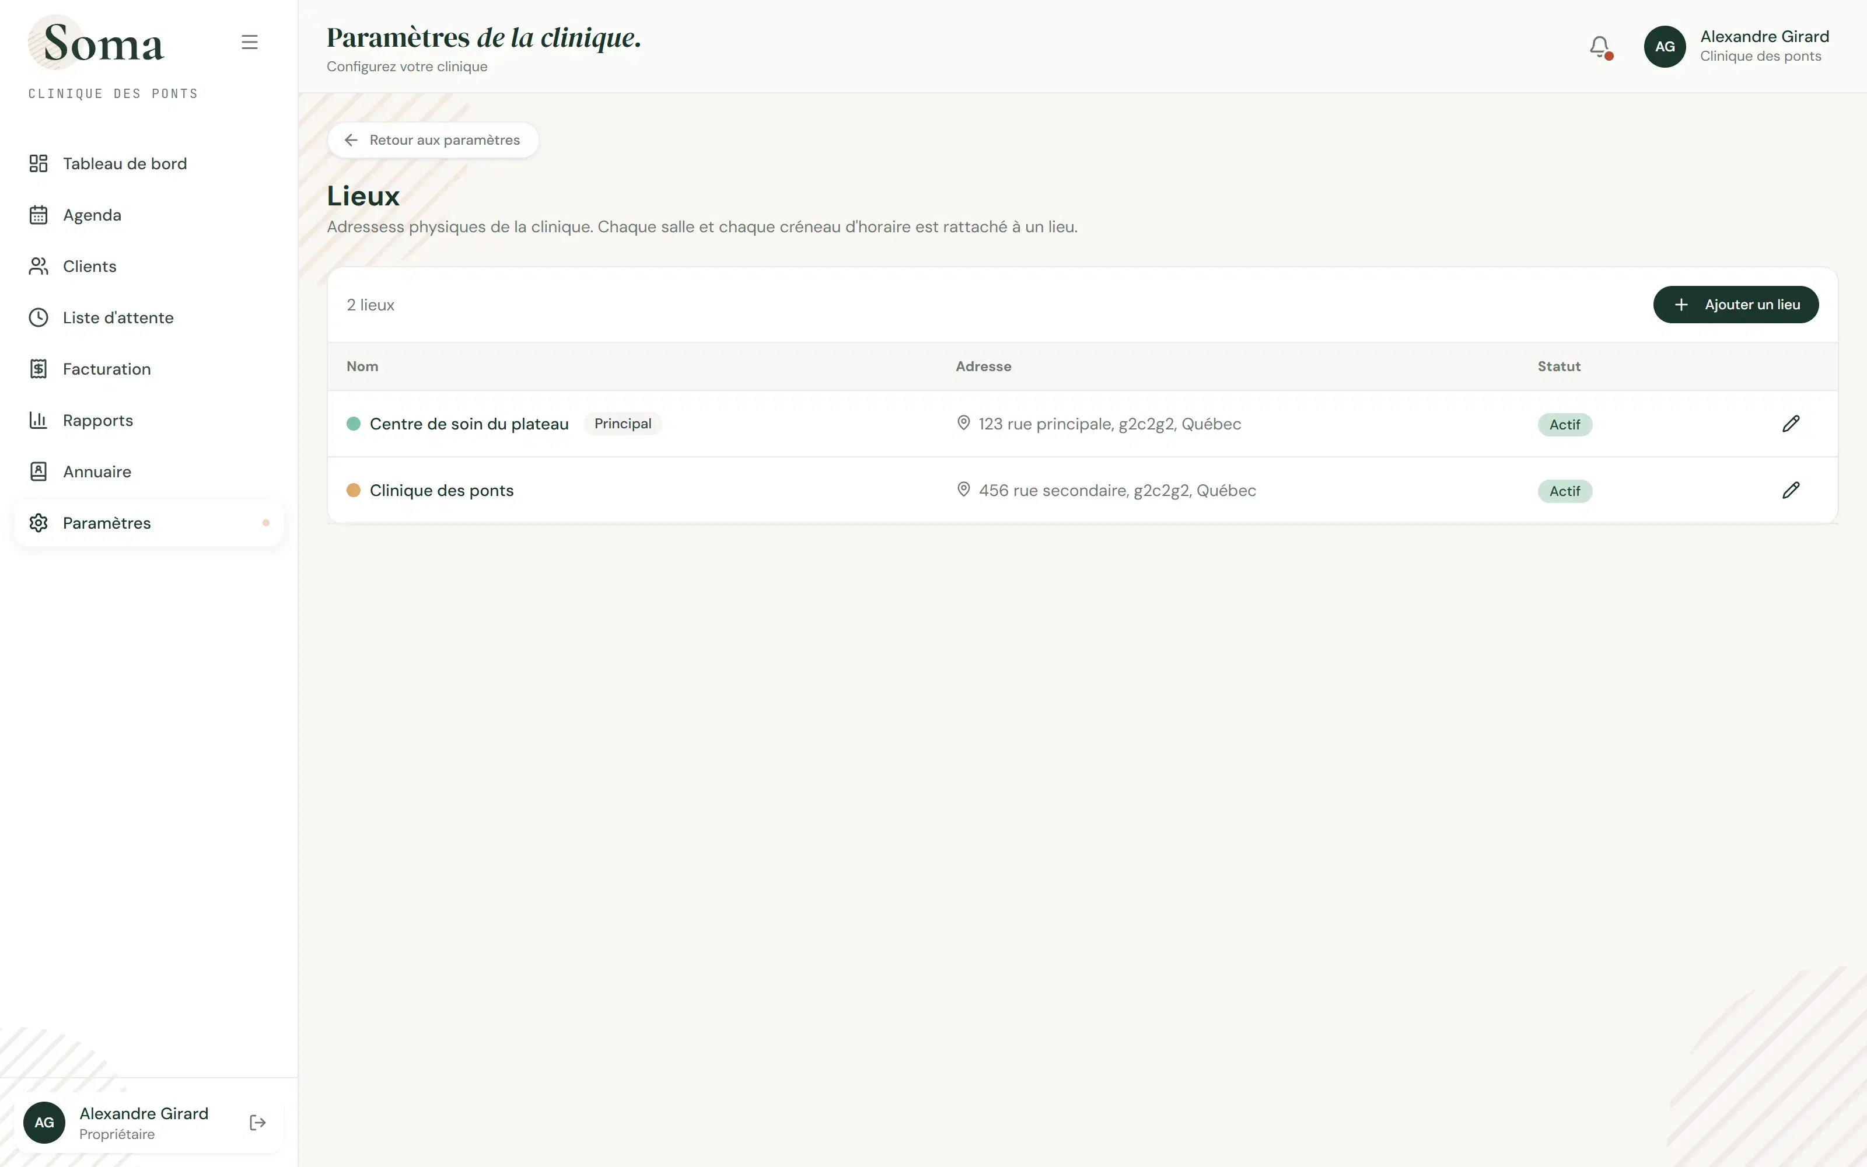Click the AG avatar in the top header
This screenshot has width=1867, height=1167.
[x=1664, y=46]
